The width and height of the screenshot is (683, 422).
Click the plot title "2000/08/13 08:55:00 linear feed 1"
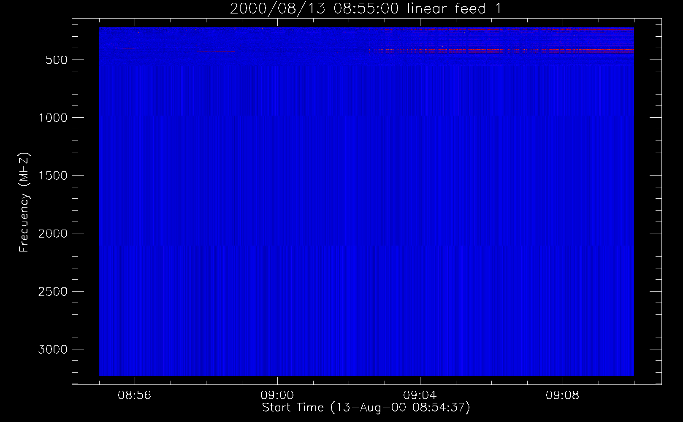pyautogui.click(x=366, y=8)
